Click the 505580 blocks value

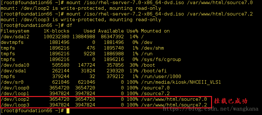click(x=61, y=65)
